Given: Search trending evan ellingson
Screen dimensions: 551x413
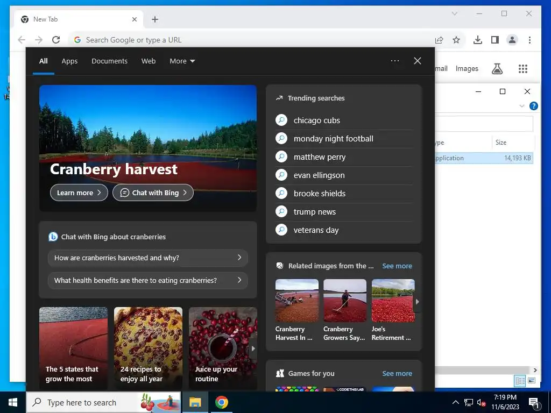Looking at the screenshot, I should tap(344, 175).
